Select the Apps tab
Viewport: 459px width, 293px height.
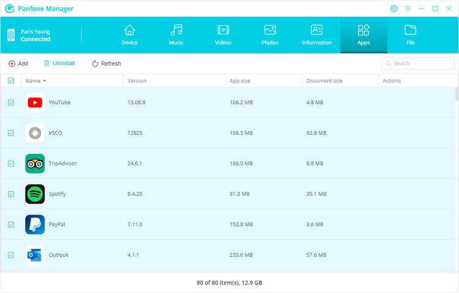tap(364, 35)
